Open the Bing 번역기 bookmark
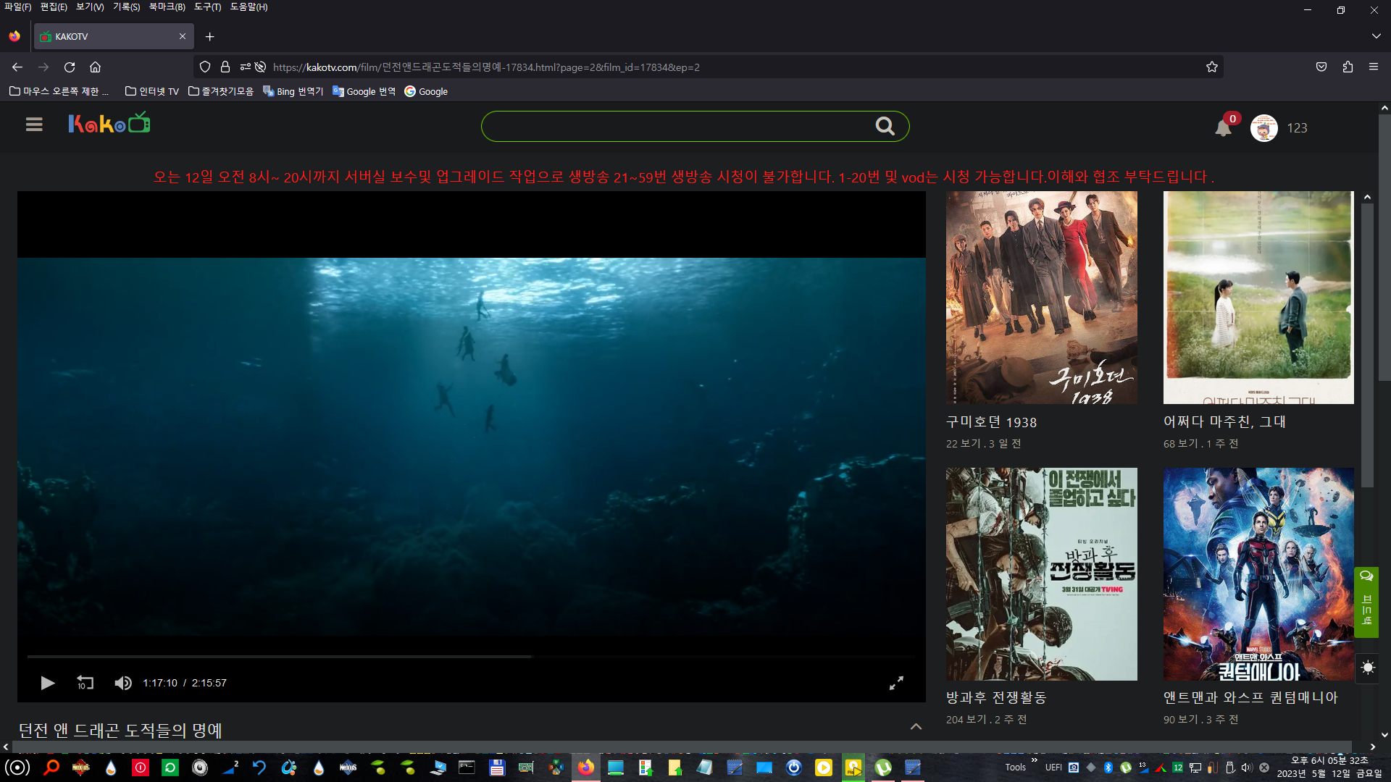 (x=293, y=91)
